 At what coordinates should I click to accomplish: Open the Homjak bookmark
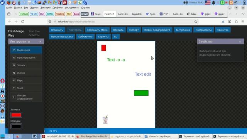coord(24,14)
